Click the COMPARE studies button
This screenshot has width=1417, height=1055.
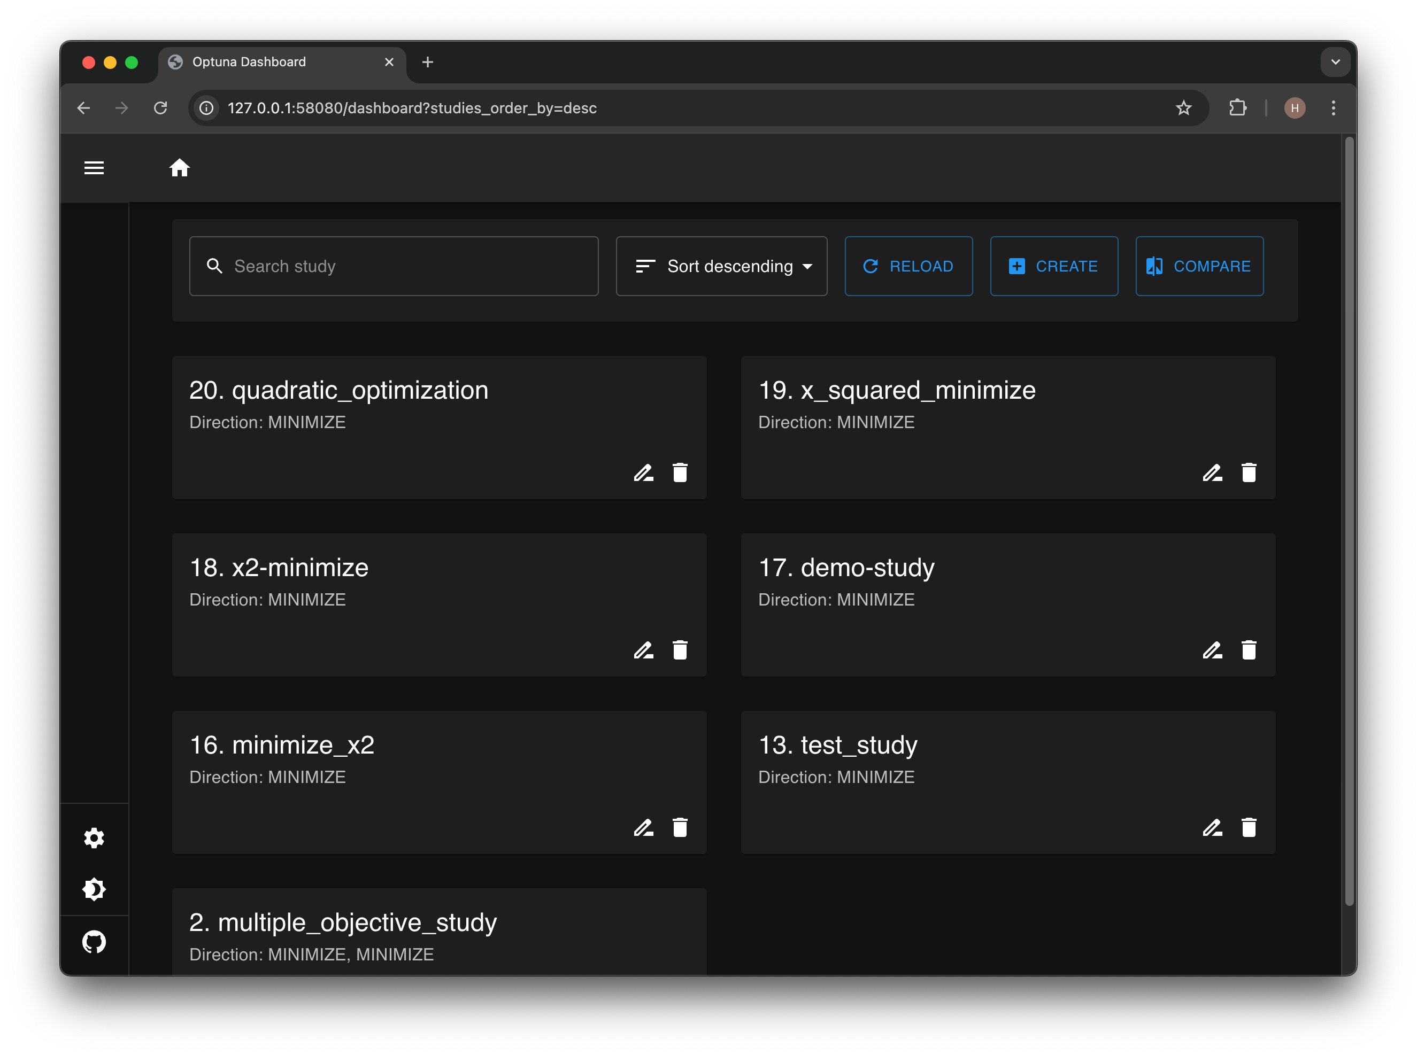(1199, 266)
